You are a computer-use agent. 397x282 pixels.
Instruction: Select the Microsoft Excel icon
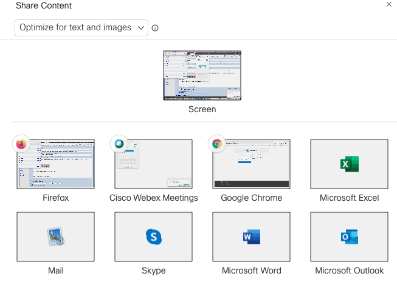point(350,164)
